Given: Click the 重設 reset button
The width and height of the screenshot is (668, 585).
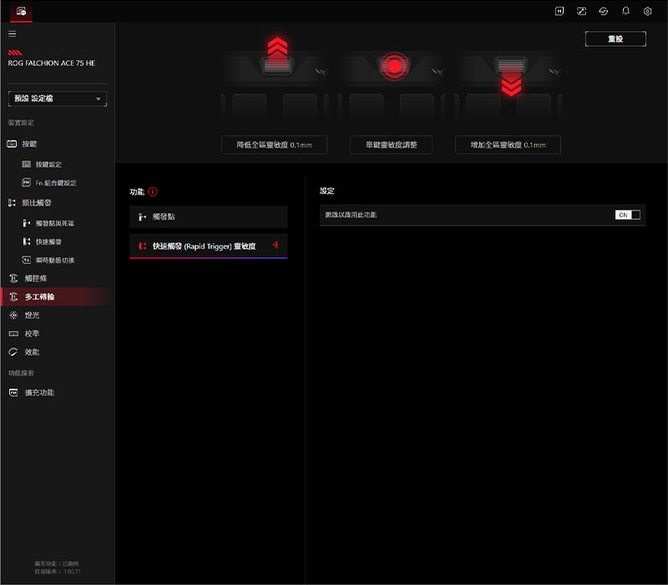Looking at the screenshot, I should click(615, 39).
